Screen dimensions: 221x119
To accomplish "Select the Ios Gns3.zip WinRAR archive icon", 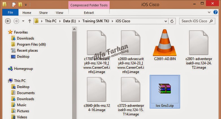I will click(165, 88).
